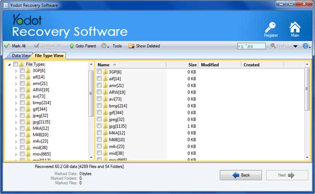
Task: Select the M4B[10] folder icon in tree
Action: pos(28,135)
